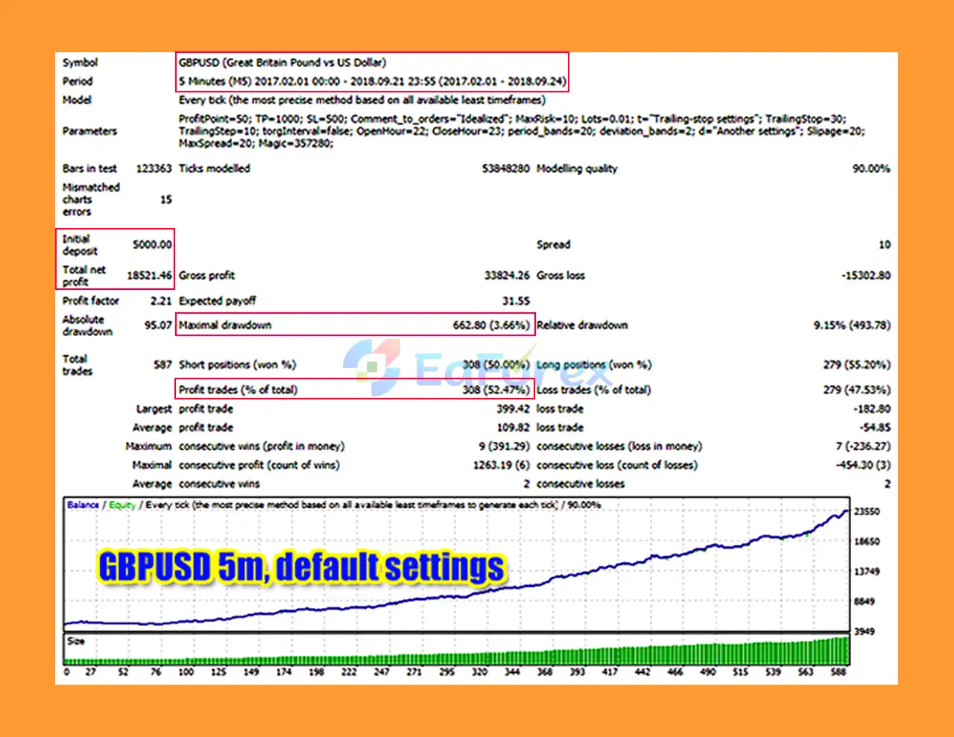This screenshot has height=737, width=954.
Task: Click the Profit trades percentage highlighted row
Action: pyautogui.click(x=355, y=390)
